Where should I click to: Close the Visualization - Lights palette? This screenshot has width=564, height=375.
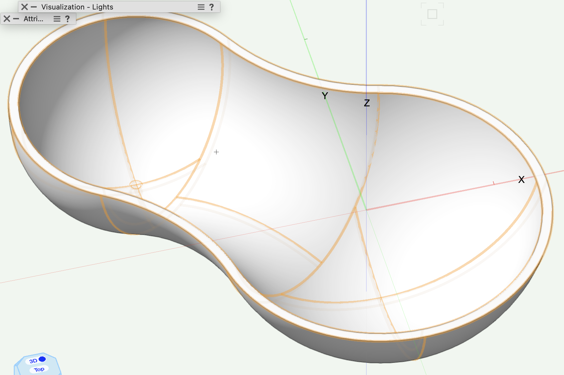(x=25, y=7)
